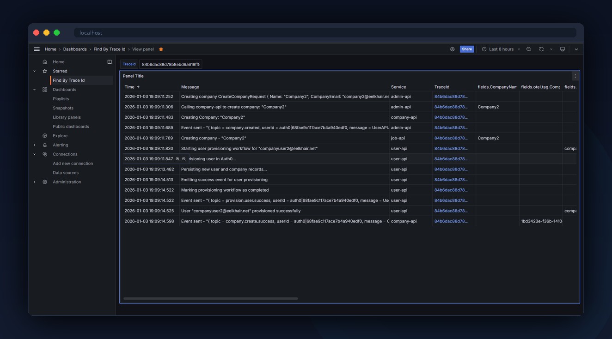Zoom out the time range with the magnifier icon
Screen dimensions: 612x339
click(x=528, y=49)
